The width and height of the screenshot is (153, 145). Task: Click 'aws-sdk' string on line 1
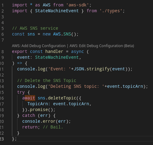point(77,5)
